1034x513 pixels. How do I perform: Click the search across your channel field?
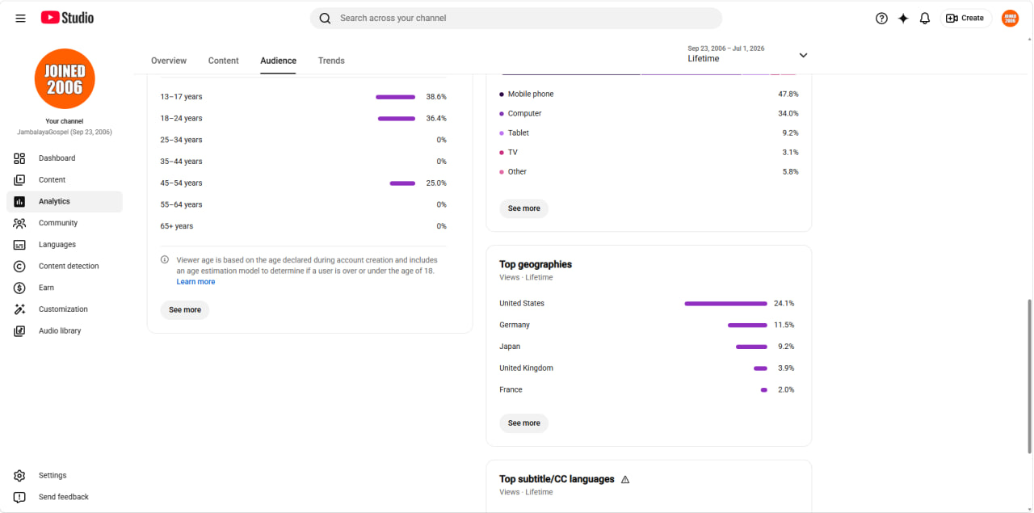click(516, 18)
